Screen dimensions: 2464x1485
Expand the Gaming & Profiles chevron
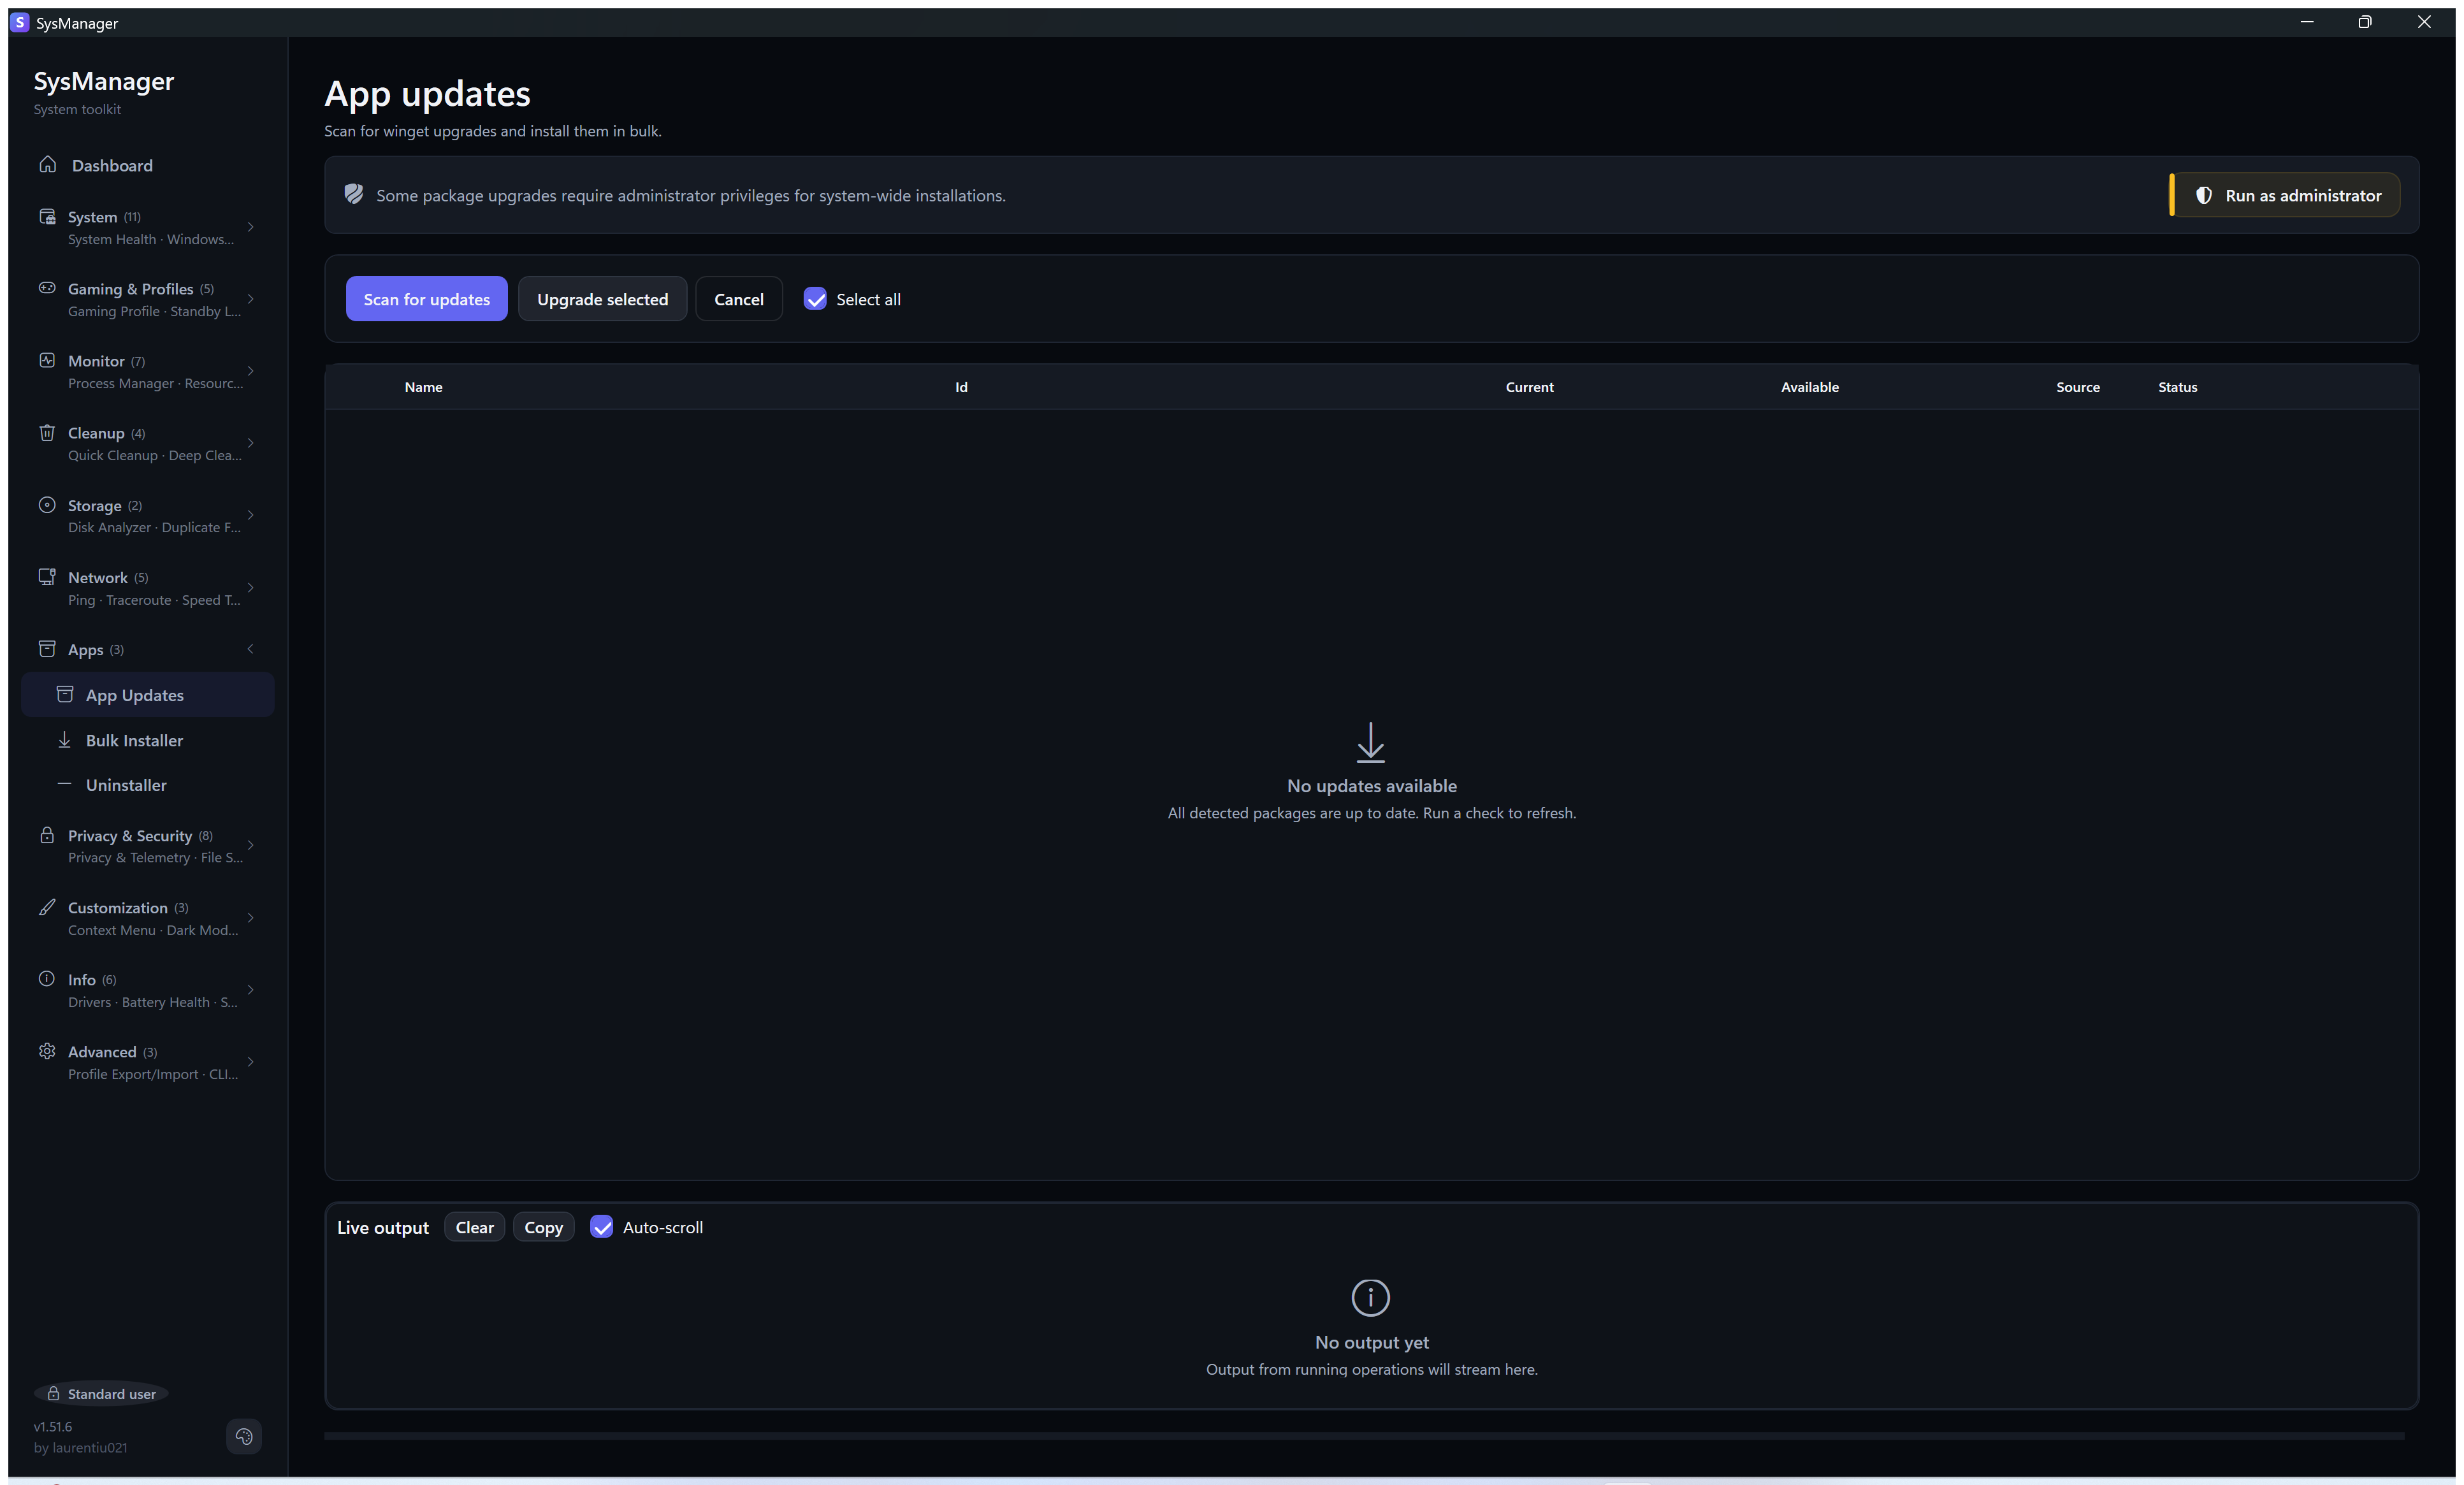click(x=251, y=299)
